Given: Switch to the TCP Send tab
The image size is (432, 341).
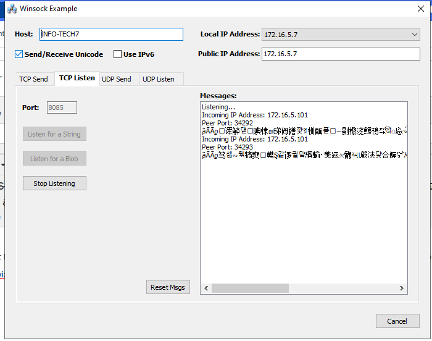Looking at the screenshot, I should (33, 79).
